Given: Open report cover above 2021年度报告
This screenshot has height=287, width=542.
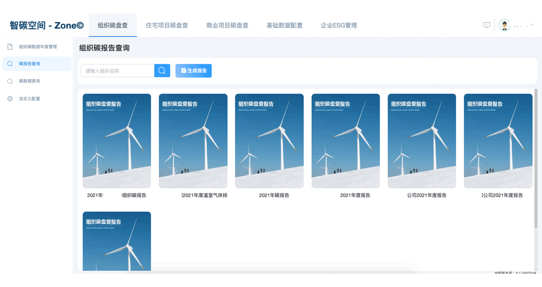Looking at the screenshot, I should (346, 141).
